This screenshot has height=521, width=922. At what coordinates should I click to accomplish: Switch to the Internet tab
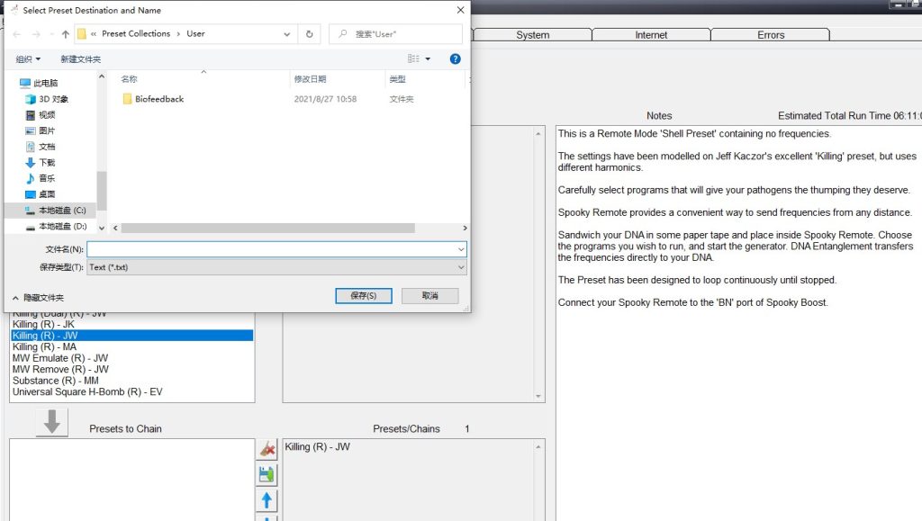(x=651, y=35)
